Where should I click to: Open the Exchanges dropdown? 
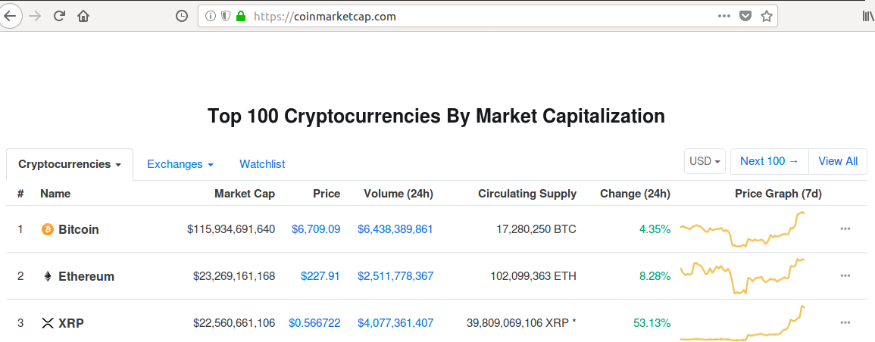[x=180, y=164]
